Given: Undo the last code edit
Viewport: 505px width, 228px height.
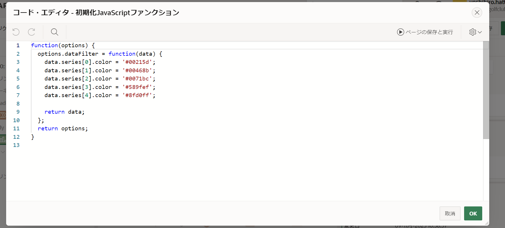Looking at the screenshot, I should click(16, 32).
